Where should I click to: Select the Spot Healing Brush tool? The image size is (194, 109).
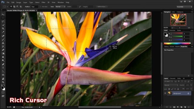[x=3, y=36]
